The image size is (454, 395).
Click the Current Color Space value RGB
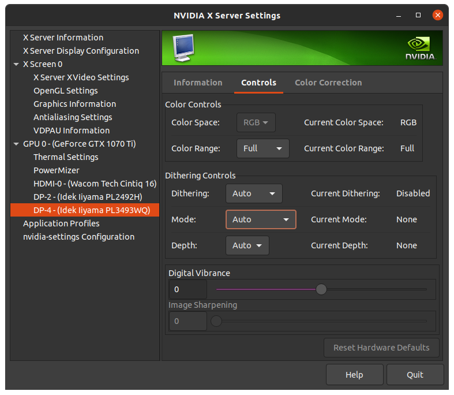point(408,122)
